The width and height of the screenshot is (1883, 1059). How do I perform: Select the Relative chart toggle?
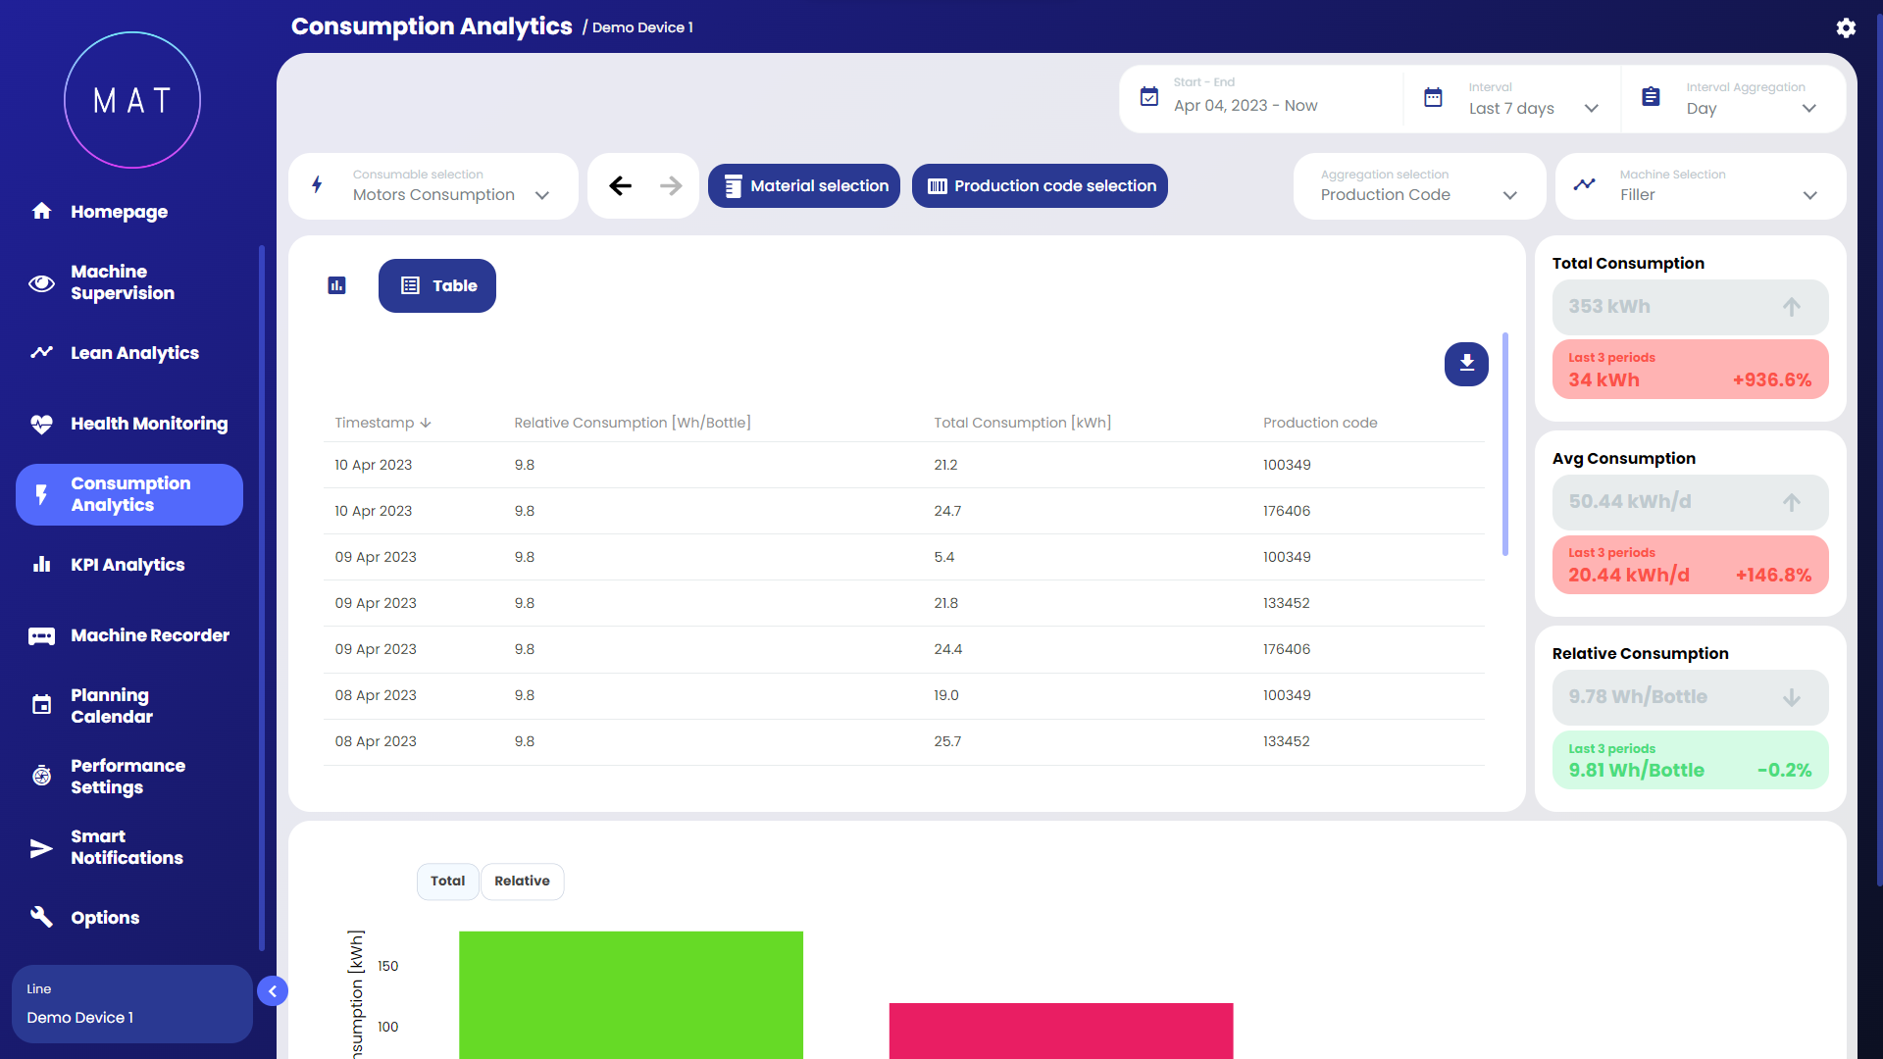coord(522,881)
